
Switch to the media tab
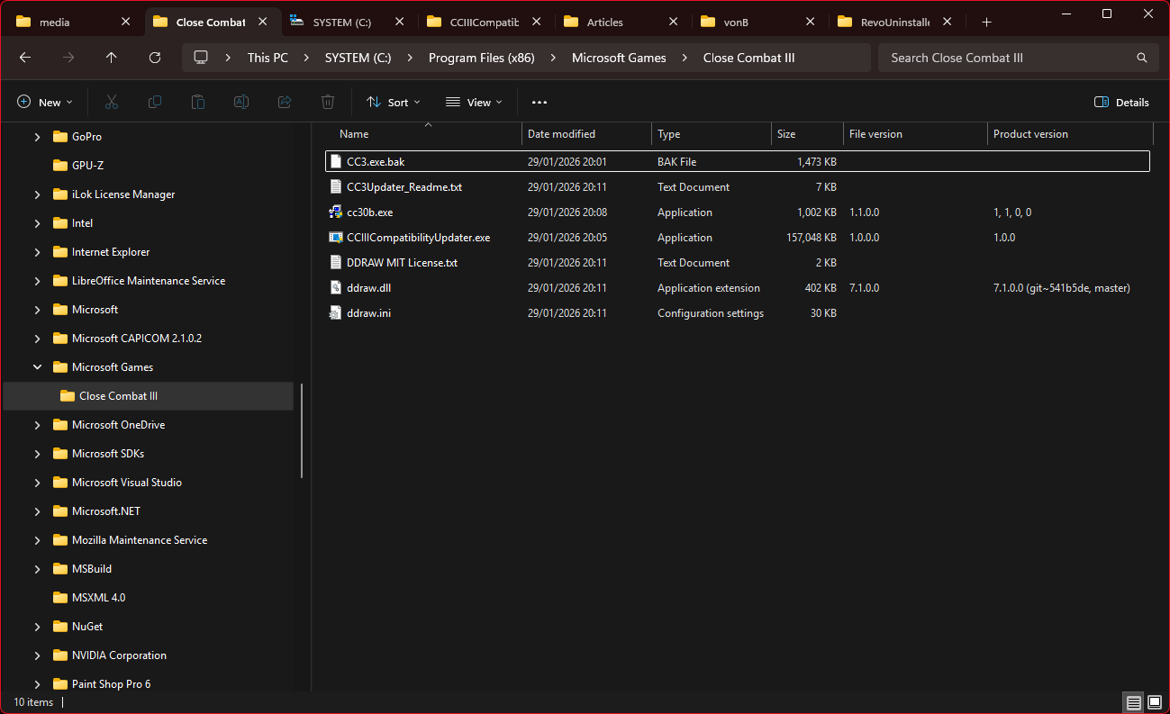click(72, 22)
